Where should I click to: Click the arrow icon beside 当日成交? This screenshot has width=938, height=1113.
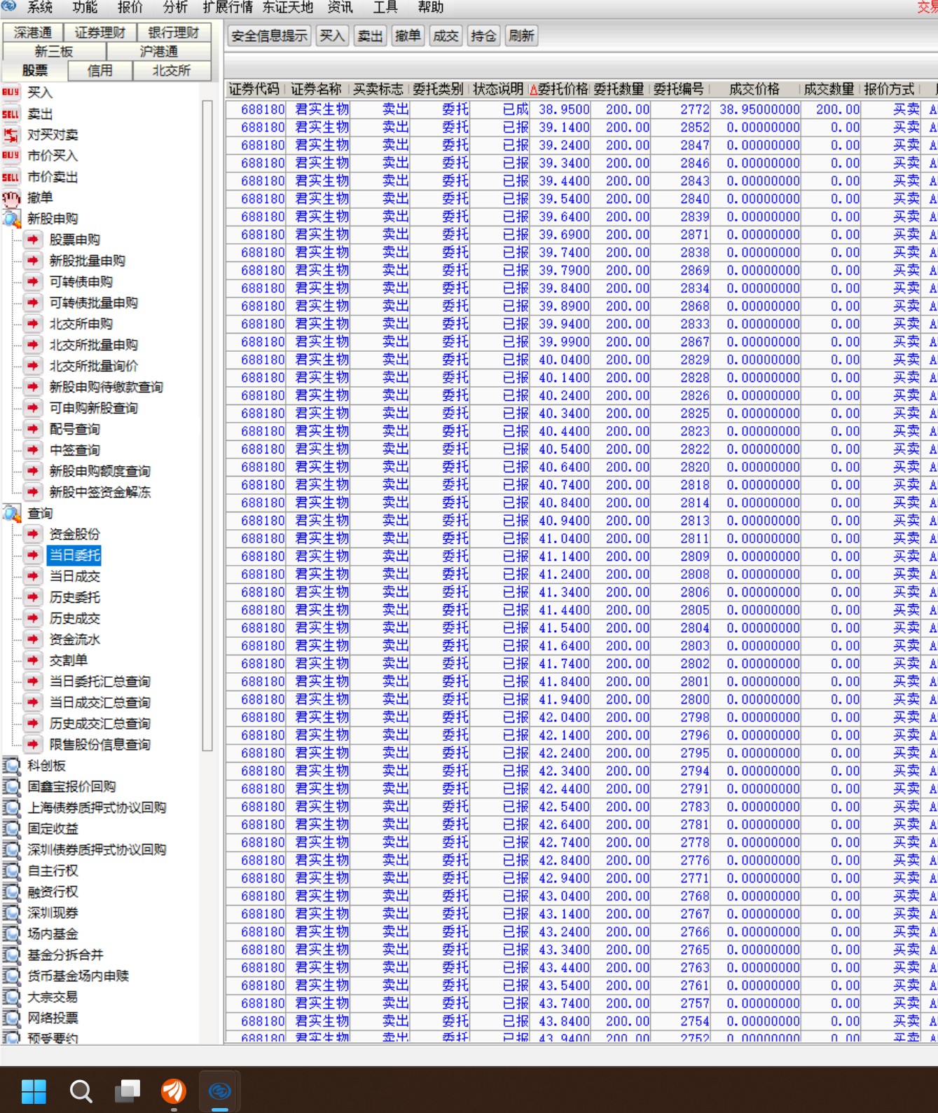tap(33, 576)
